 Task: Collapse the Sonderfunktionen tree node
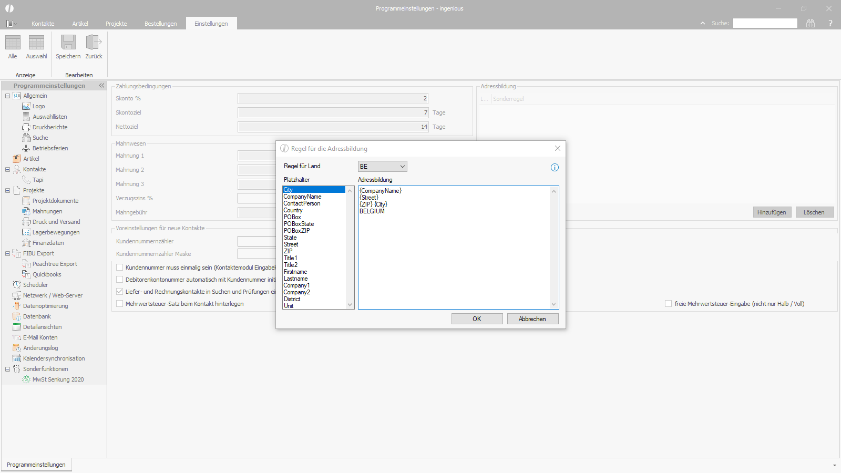tap(7, 369)
